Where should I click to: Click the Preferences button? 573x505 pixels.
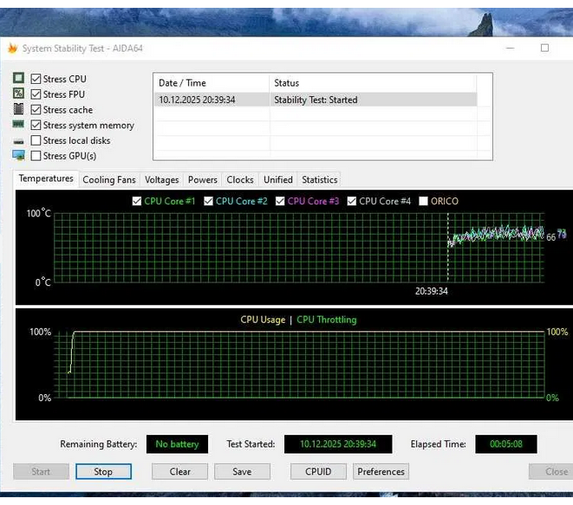point(381,472)
